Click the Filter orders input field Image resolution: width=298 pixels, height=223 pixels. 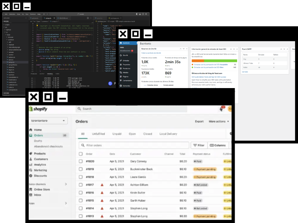tap(134, 145)
